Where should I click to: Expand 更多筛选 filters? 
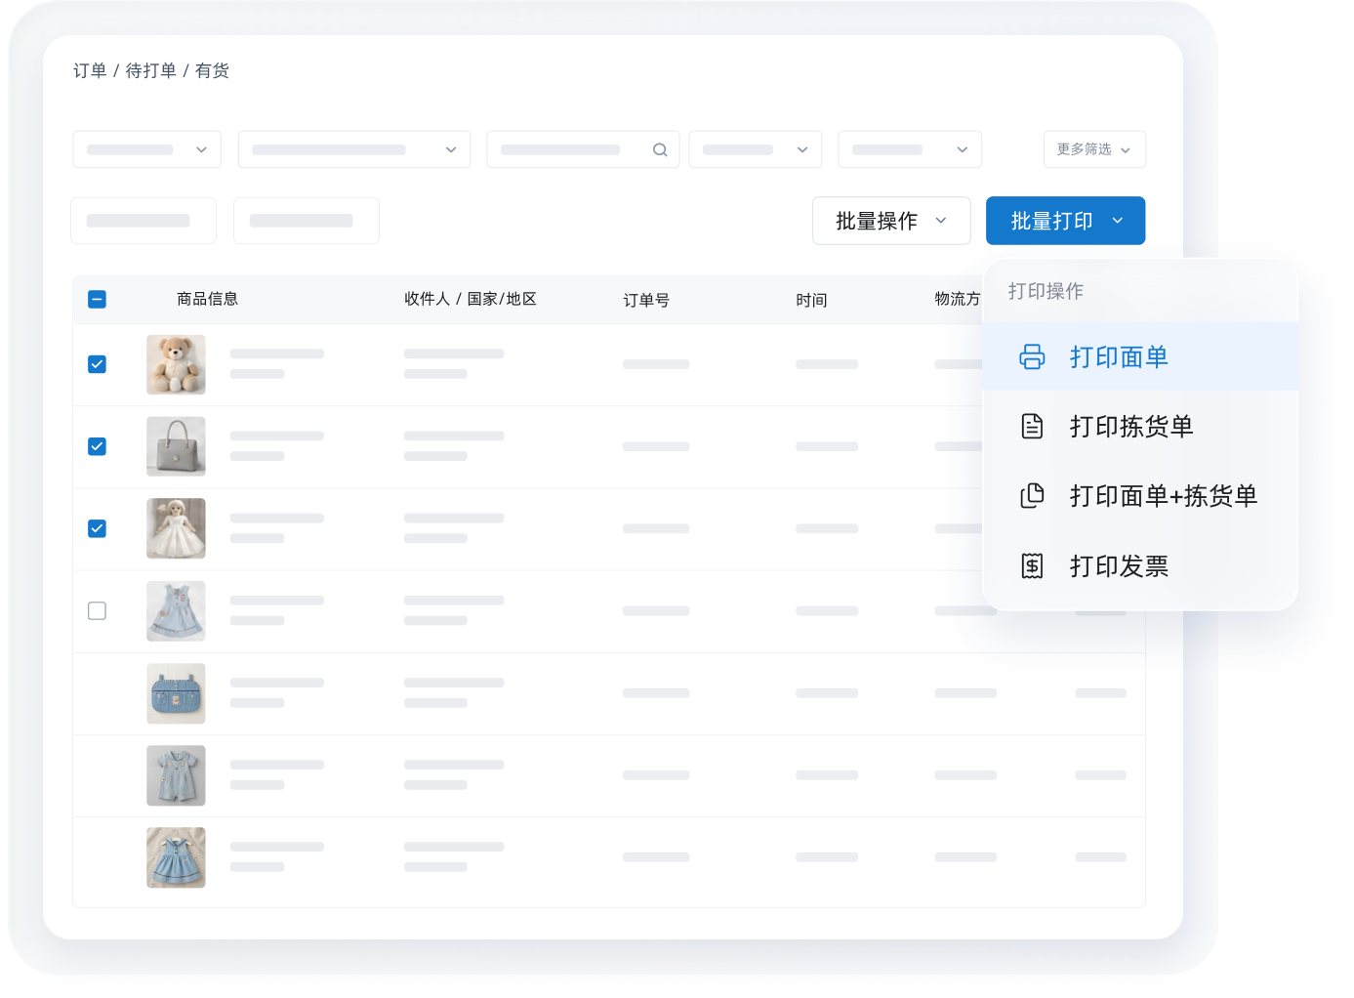click(1094, 149)
